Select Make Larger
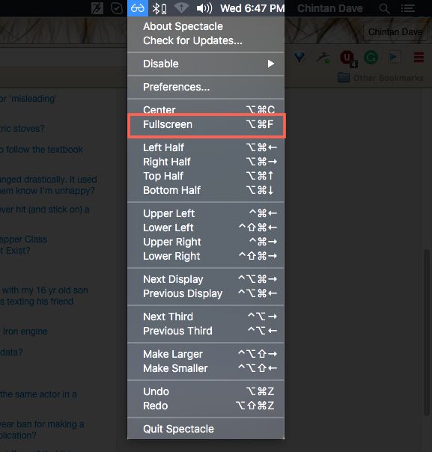 tap(206, 354)
